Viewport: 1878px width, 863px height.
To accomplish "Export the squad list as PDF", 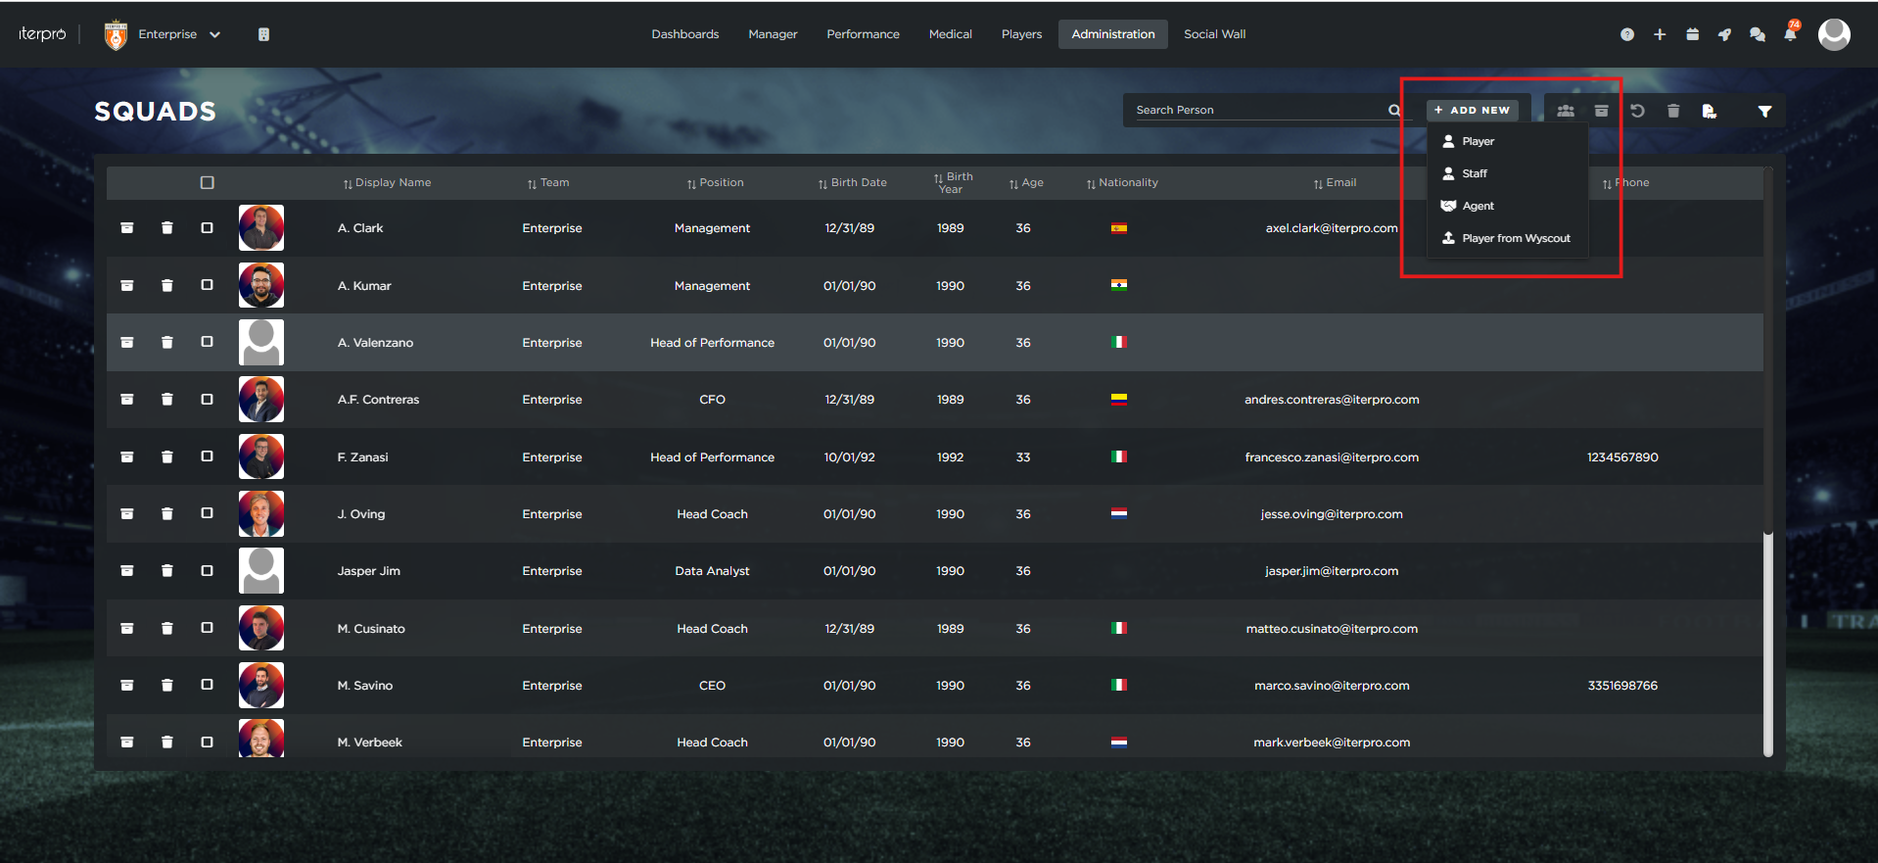I will click(x=1709, y=111).
